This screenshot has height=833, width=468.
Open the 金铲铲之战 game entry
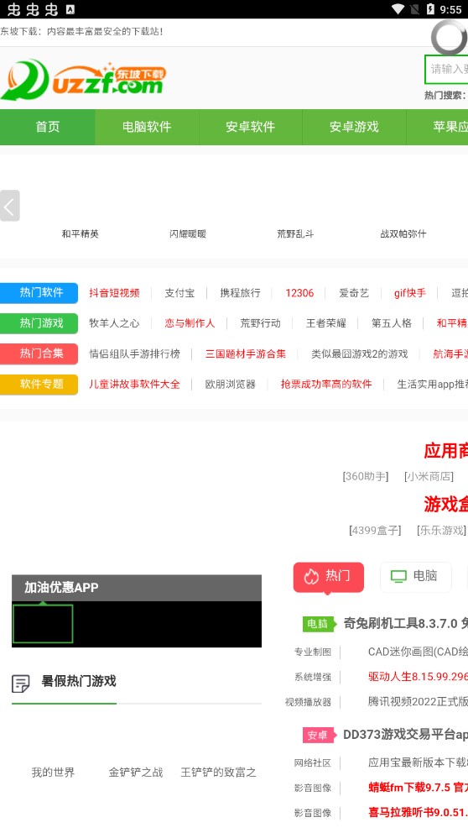[136, 773]
